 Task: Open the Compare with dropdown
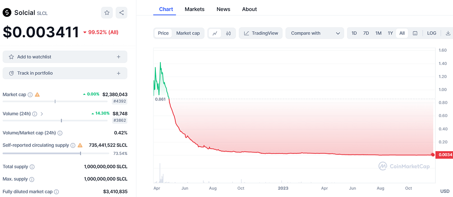315,33
